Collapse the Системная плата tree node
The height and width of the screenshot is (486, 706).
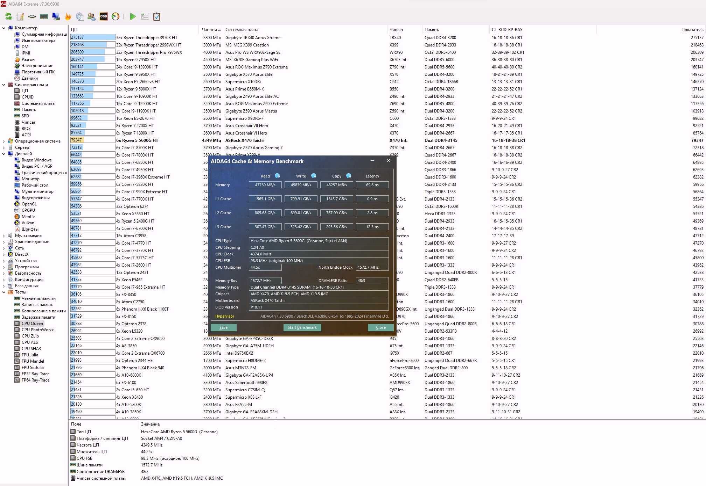point(4,85)
